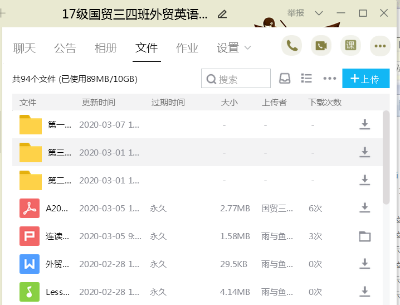
Task: Download the Less audio file
Action: [364, 292]
